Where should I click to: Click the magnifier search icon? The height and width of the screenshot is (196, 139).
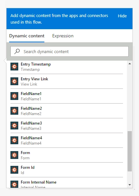[x=17, y=51]
